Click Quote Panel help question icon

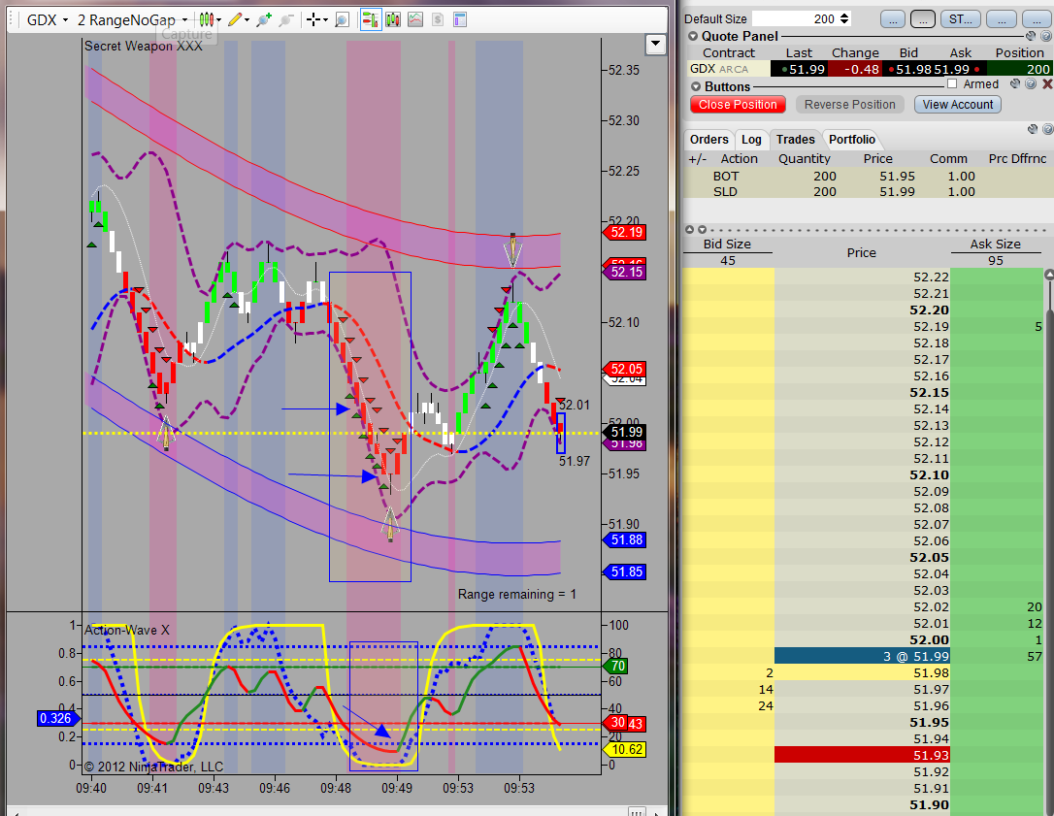pos(1046,36)
